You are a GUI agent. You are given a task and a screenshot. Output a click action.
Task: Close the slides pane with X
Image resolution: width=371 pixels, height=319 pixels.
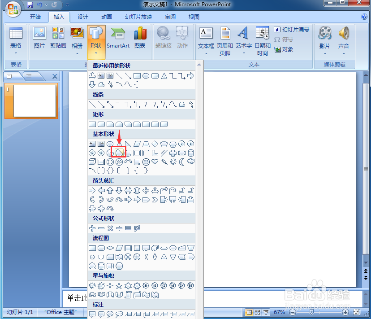coord(55,76)
